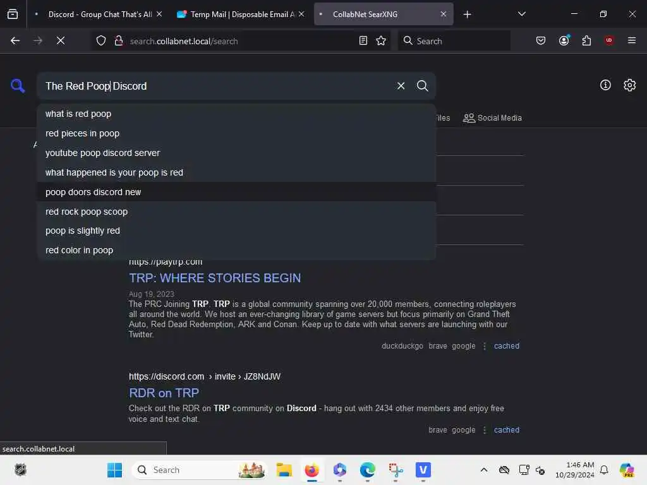This screenshot has height=485, width=647.
Task: Submit search with magnifier button
Action: pyautogui.click(x=422, y=86)
